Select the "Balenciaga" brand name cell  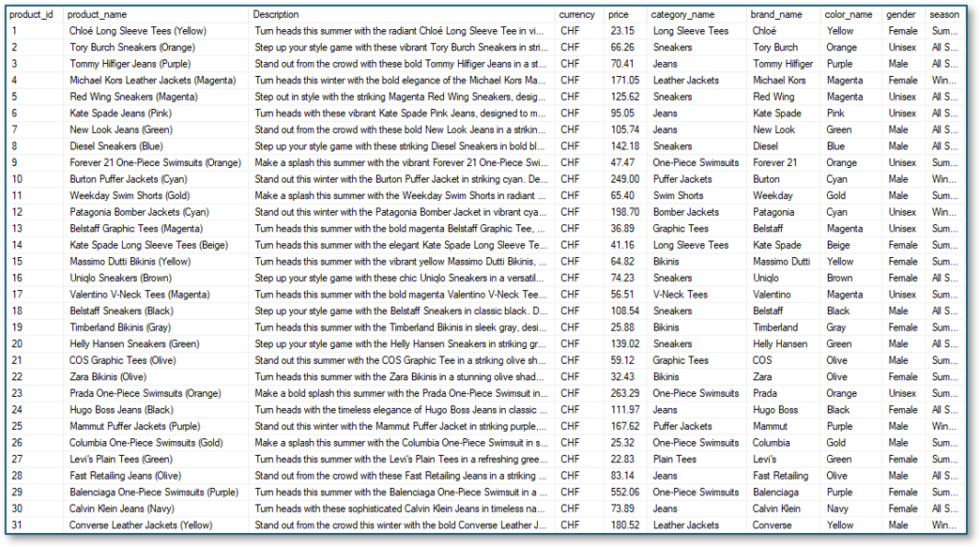point(775,492)
